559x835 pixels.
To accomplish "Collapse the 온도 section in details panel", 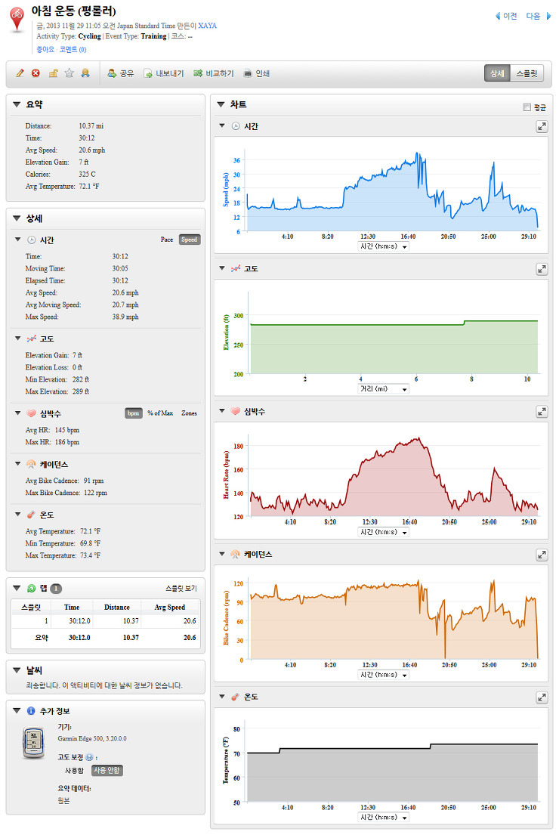I will pos(17,515).
